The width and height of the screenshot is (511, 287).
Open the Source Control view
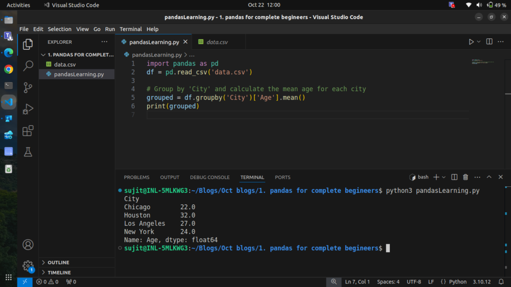28,87
